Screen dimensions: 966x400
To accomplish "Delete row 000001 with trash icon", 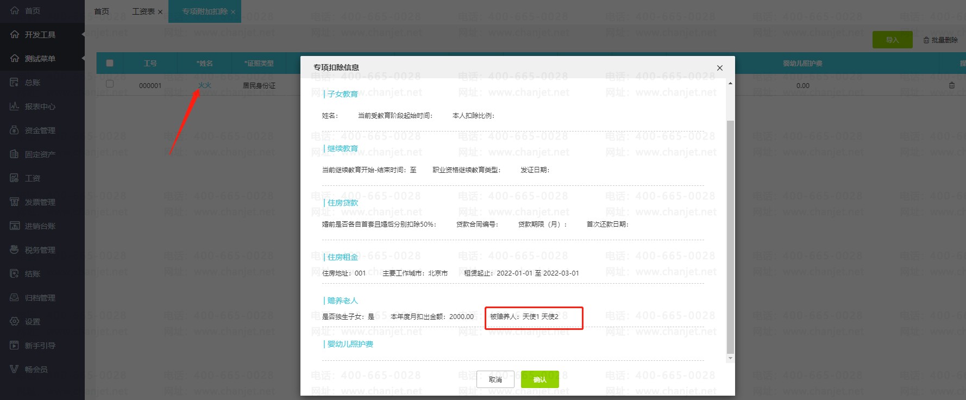I will [x=951, y=85].
